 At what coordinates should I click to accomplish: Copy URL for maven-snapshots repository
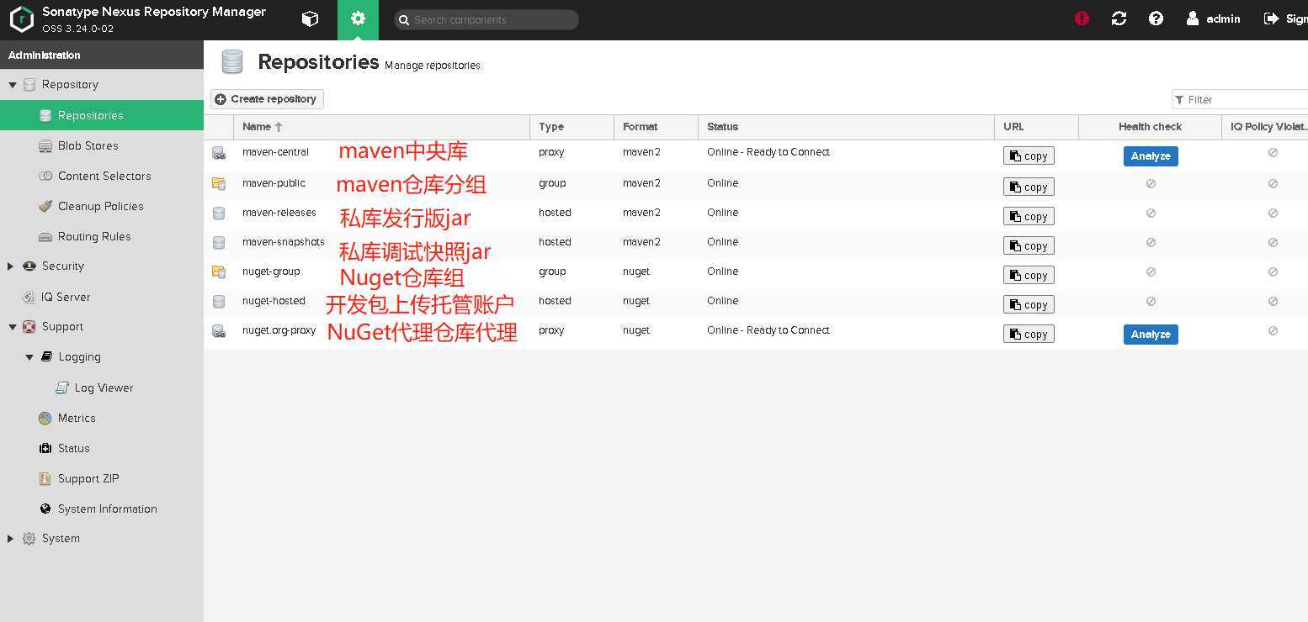pos(1029,245)
